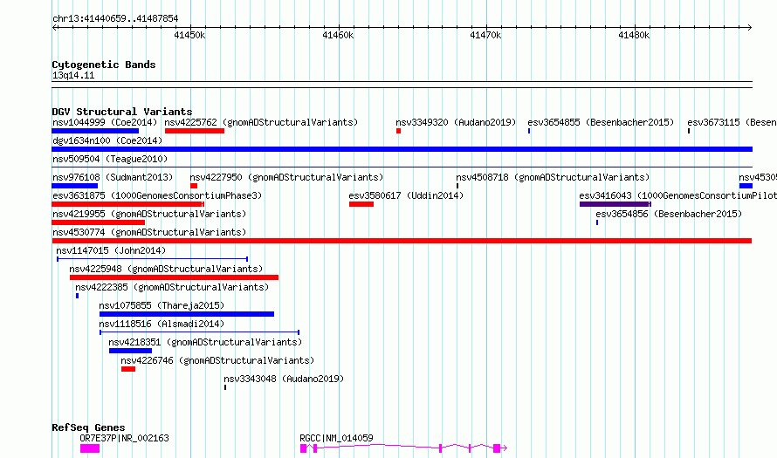Click the OR7E37P gene magenta block
Screen dimensions: 777x458
90,448
